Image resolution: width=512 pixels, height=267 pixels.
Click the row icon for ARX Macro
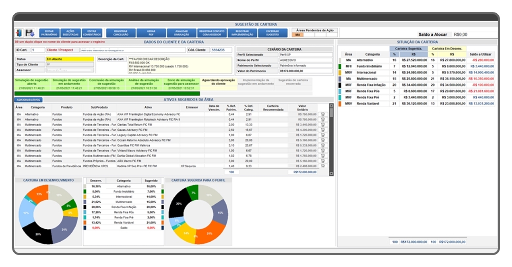point(323,161)
